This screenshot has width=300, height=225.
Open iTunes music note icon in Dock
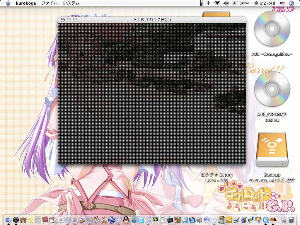point(148,220)
